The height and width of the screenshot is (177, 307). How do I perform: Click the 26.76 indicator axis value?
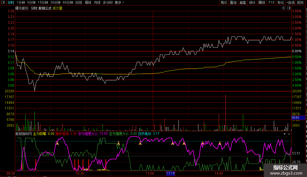(296, 162)
